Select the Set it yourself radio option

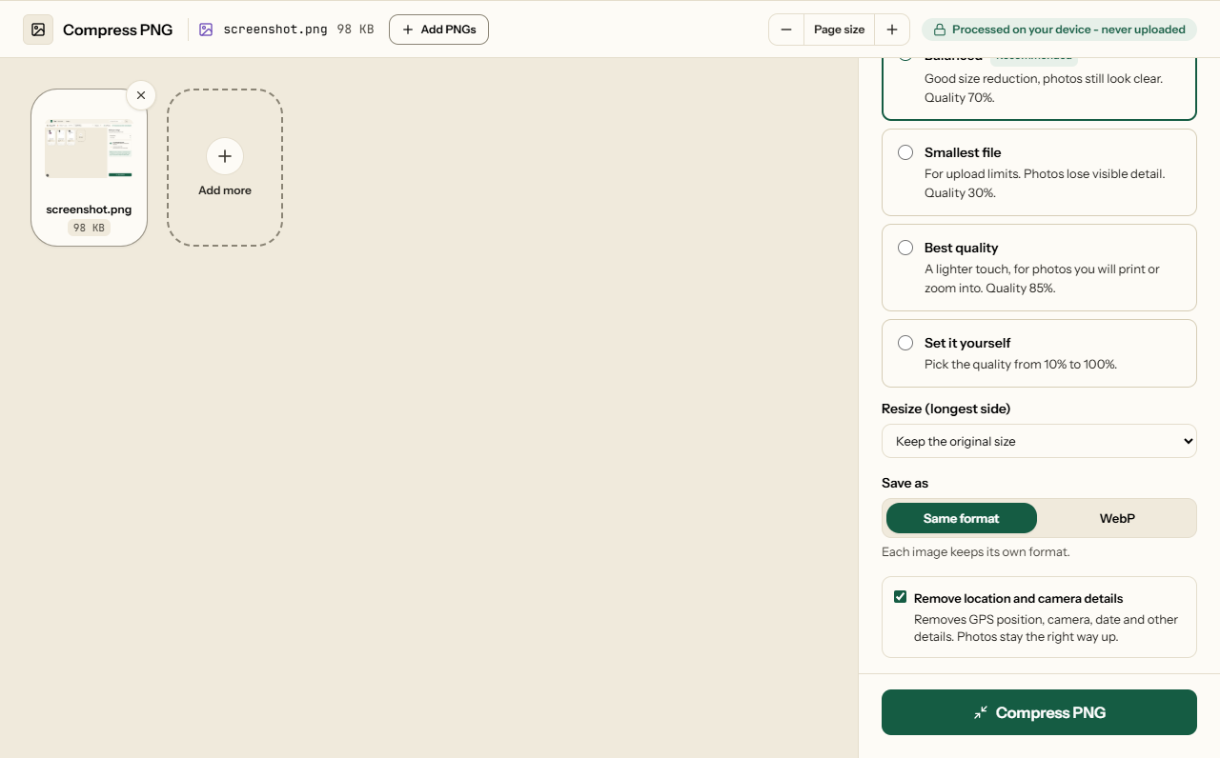[x=905, y=343]
